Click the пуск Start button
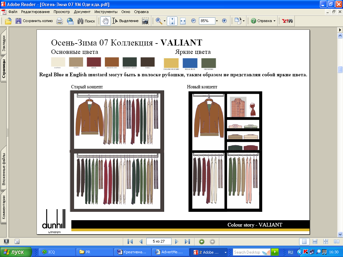 [x=16, y=252]
